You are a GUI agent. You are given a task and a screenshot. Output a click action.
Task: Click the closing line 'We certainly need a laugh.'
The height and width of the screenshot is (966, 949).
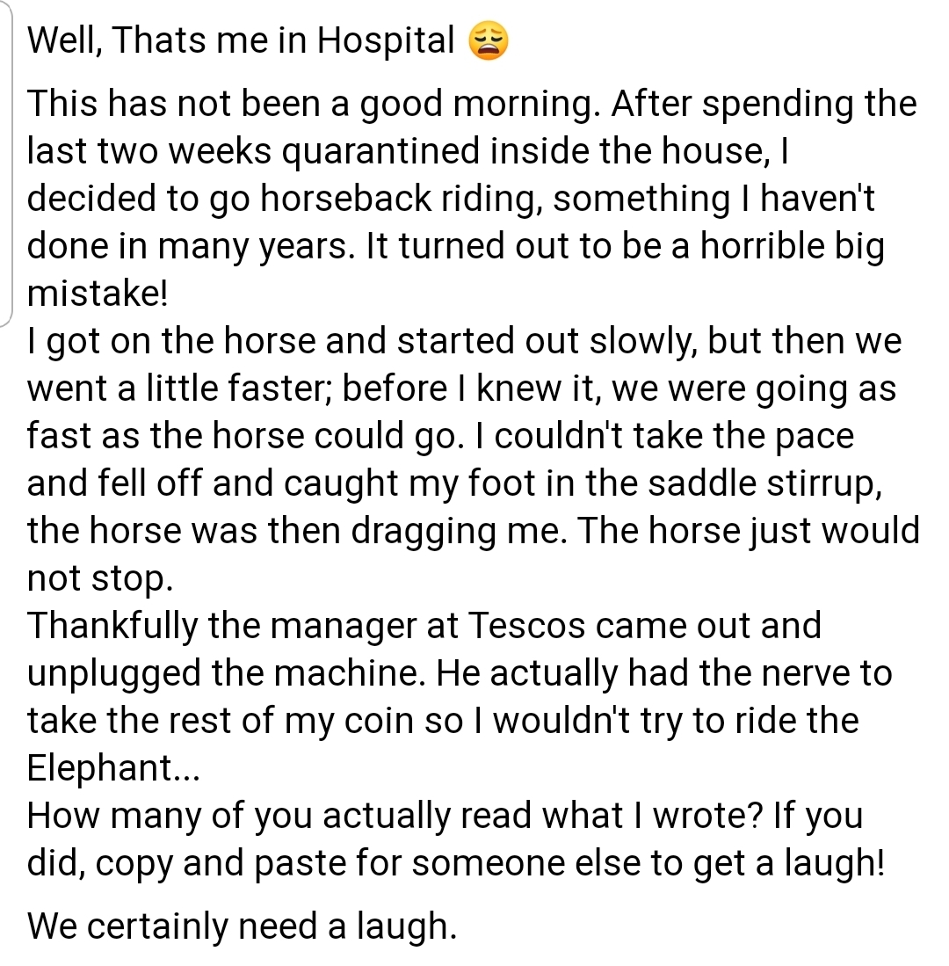tap(242, 926)
